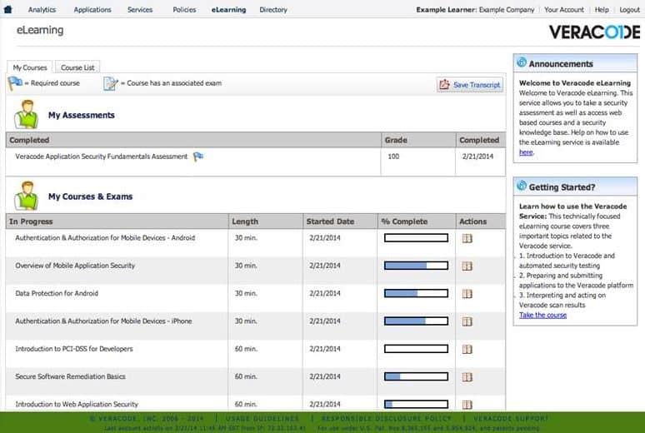Open book icon for Authentication iPhone course
The height and width of the screenshot is (433, 645).
click(x=467, y=321)
